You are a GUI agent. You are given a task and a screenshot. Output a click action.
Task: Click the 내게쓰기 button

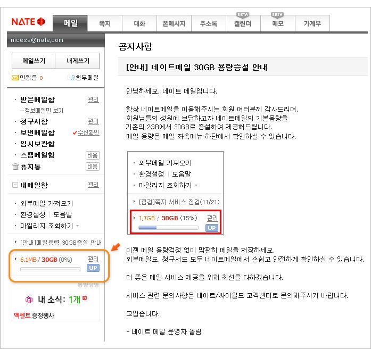[x=77, y=61]
